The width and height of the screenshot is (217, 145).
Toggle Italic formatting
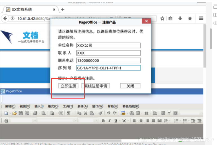click(109, 121)
